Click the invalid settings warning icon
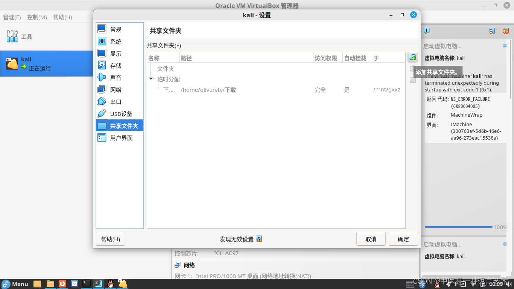The image size is (514, 289). 259,239
